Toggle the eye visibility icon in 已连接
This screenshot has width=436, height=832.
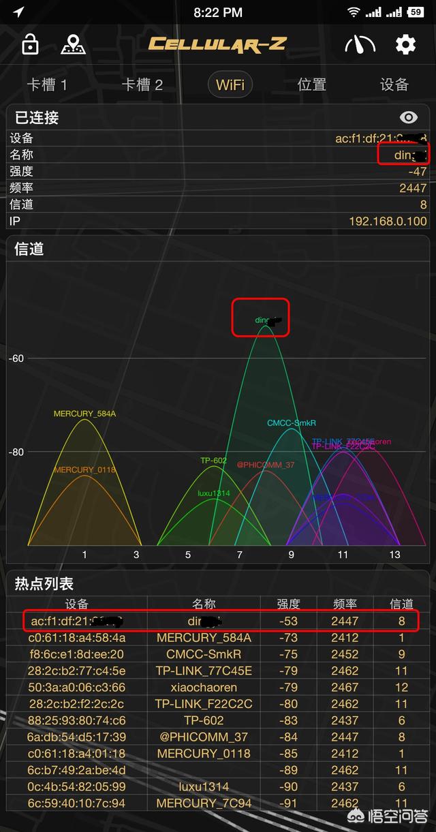(x=409, y=117)
